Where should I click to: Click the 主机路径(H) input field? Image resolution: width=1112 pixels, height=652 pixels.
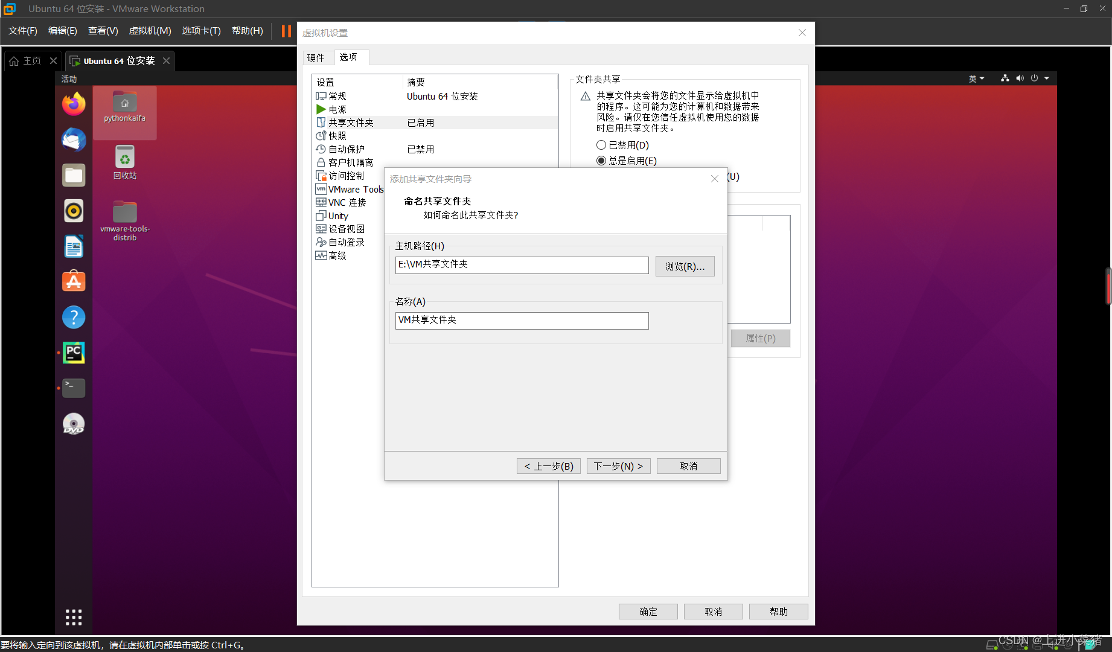pyautogui.click(x=522, y=265)
